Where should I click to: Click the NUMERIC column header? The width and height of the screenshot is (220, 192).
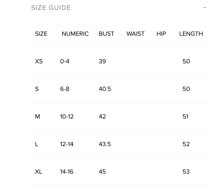75,34
